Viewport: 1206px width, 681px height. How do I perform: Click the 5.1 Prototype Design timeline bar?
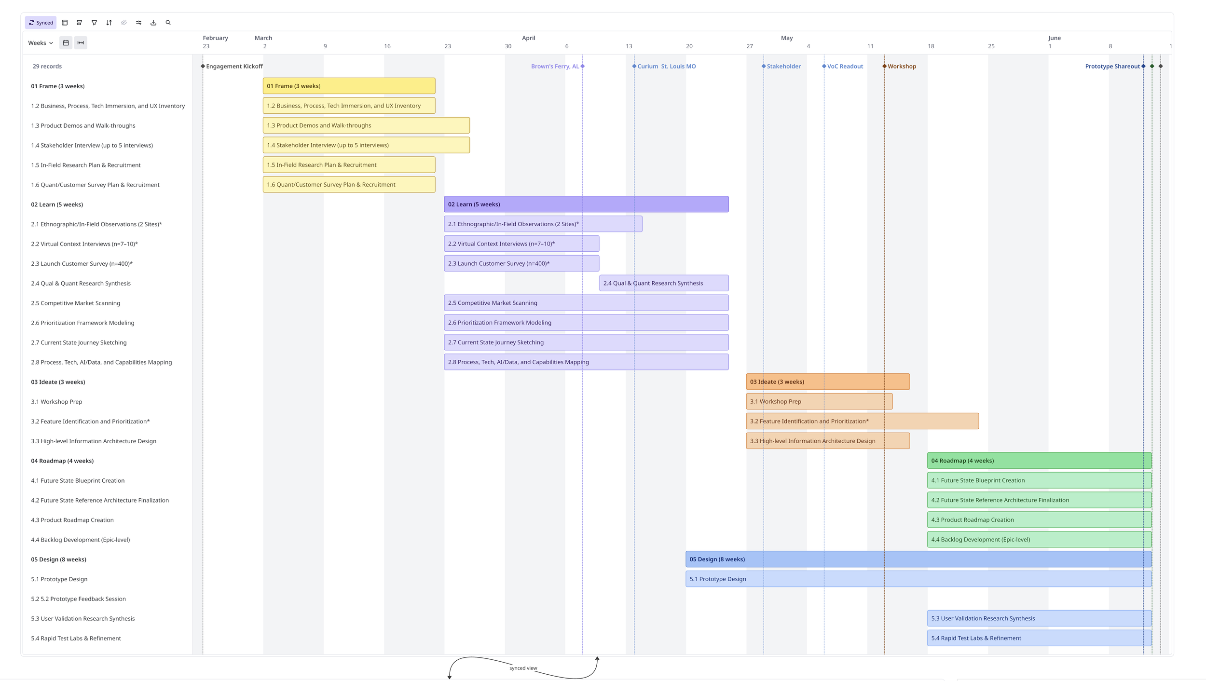[918, 579]
